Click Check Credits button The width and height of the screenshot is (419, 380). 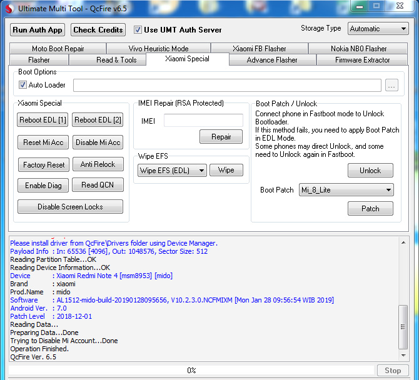pos(98,29)
